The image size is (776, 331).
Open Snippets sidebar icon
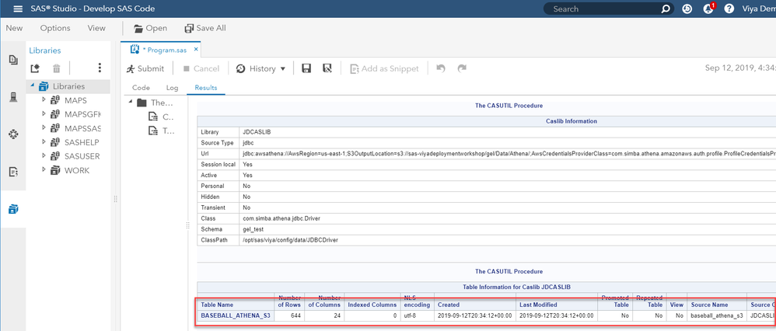(13, 172)
